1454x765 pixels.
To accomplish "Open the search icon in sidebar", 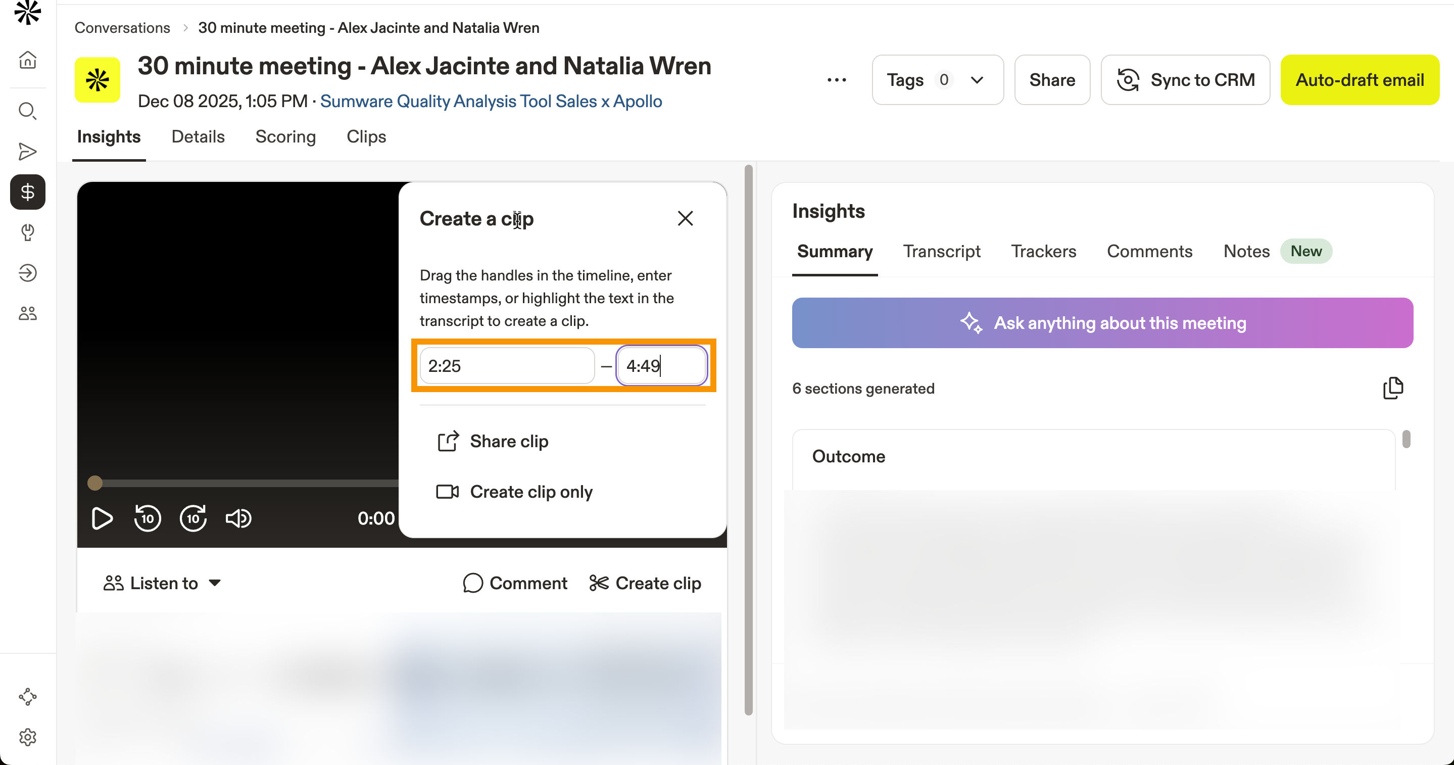I will (x=28, y=111).
